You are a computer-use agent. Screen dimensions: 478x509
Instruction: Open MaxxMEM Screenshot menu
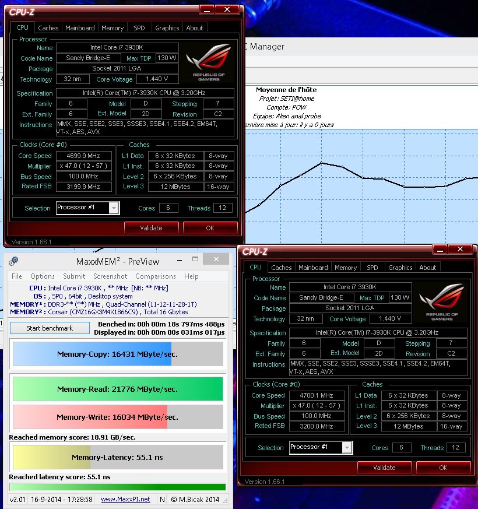coord(110,276)
